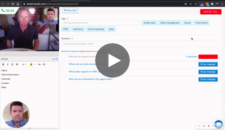The image size is (225, 130).
Task: Play the video with the large play button
Action: pyautogui.click(x=112, y=60)
